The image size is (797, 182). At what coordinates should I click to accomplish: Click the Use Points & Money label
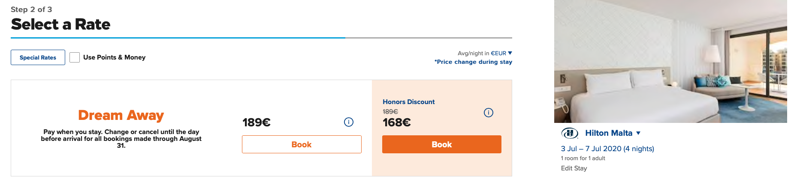click(114, 57)
